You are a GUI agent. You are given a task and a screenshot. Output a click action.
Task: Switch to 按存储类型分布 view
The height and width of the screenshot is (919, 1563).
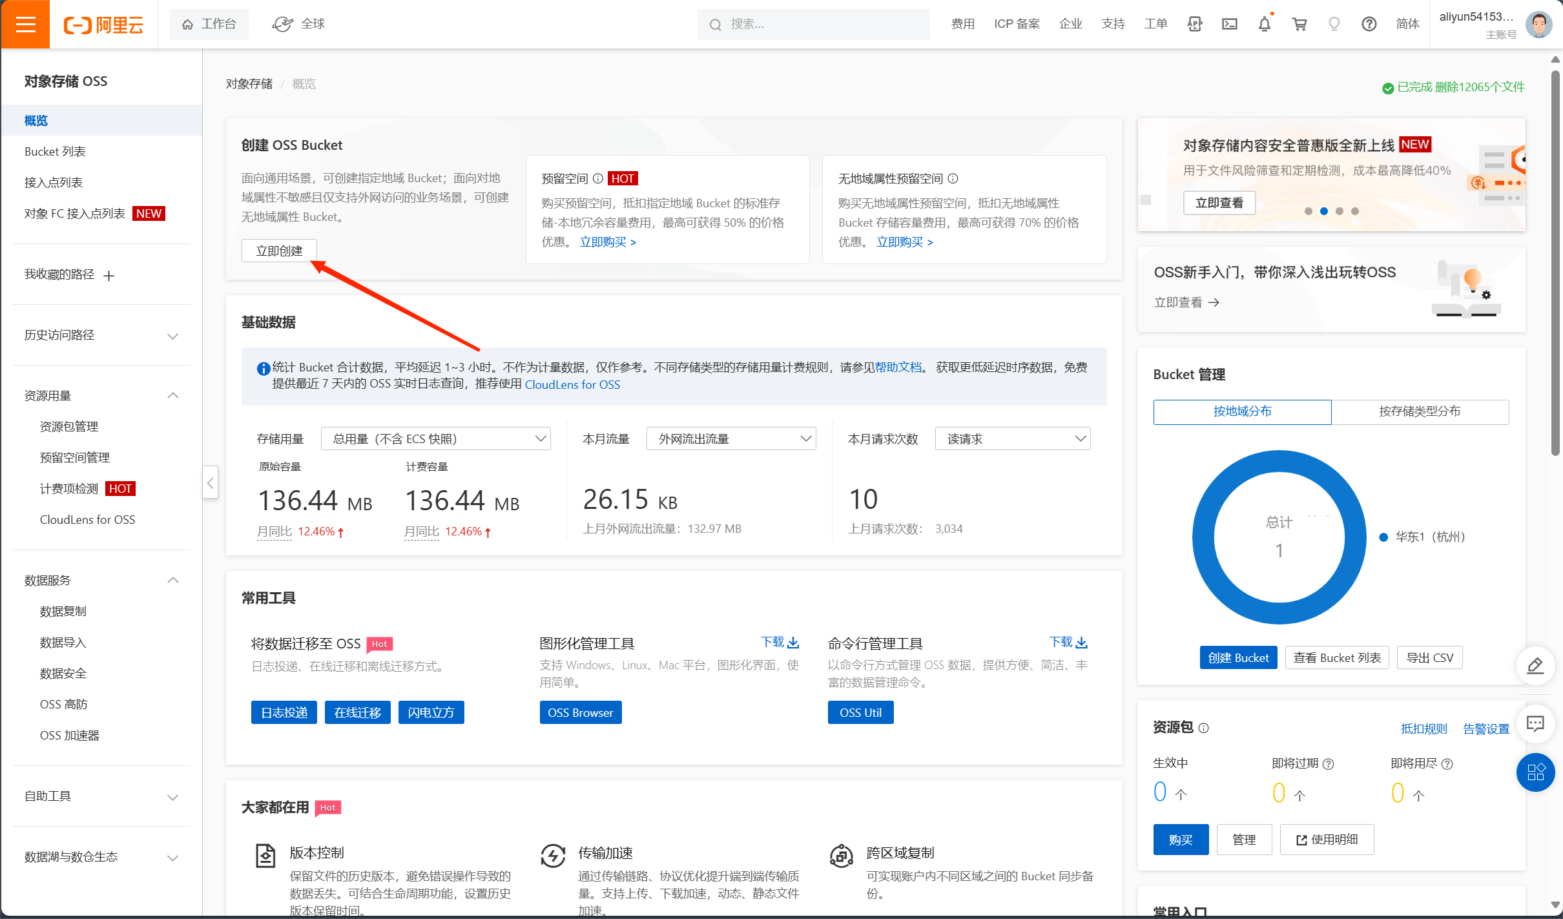1420,411
